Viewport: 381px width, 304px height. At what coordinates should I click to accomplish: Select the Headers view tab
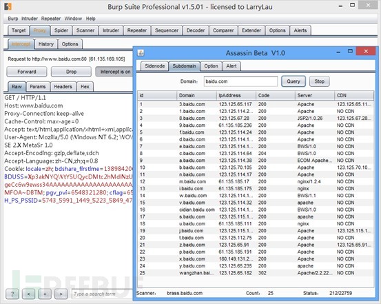[63, 87]
